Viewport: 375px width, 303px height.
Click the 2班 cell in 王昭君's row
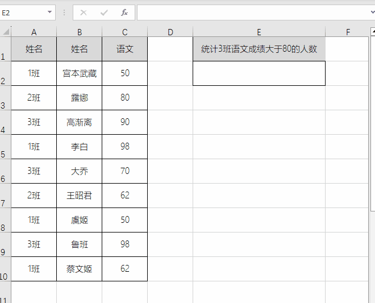tap(34, 196)
